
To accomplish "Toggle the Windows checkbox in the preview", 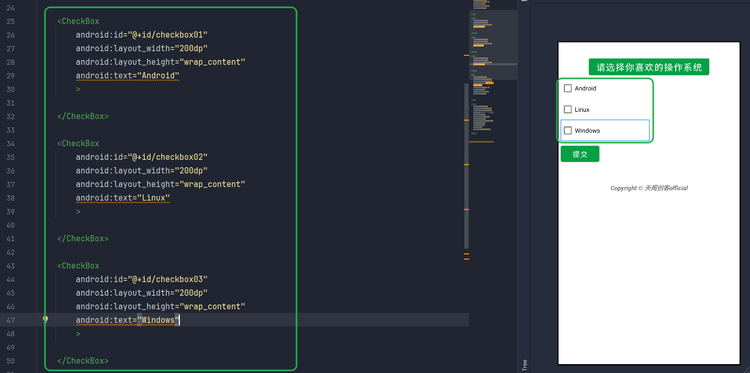I will (x=568, y=131).
